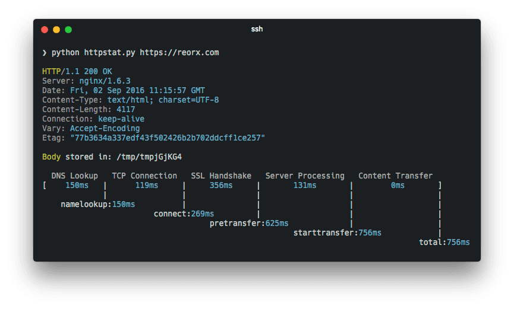Click the /tmp/tmpjGjKG4 file path
This screenshot has width=514, height=309.
click(x=149, y=157)
